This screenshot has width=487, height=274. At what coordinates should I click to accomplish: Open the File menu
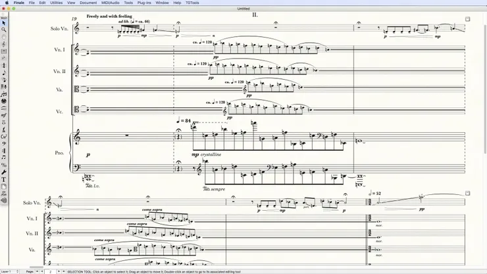pyautogui.click(x=32, y=3)
